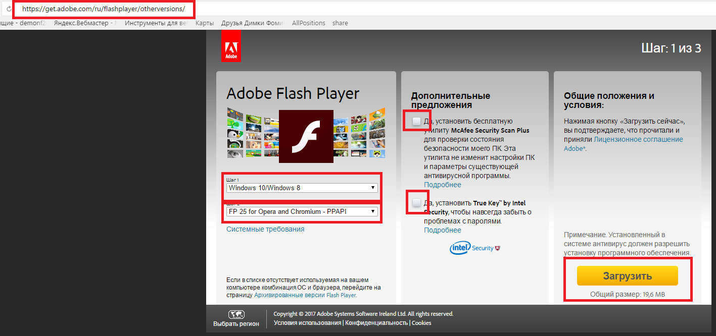Click the Общий размер: 19,6 MB text
This screenshot has width=716, height=336.
click(x=628, y=294)
